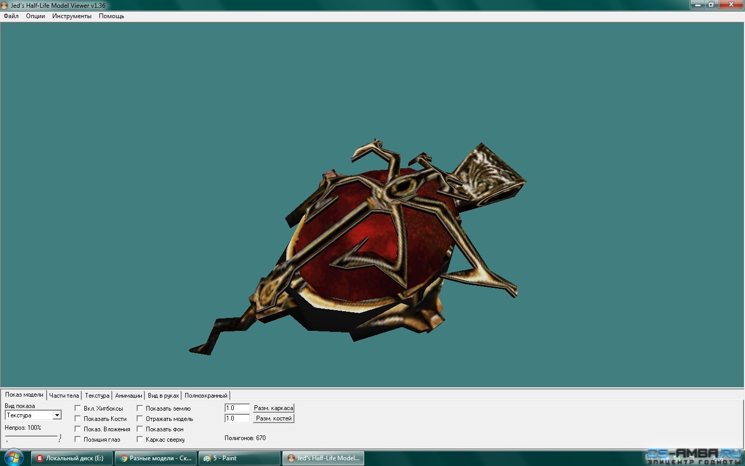Switch to the Анимации tab

tap(128, 396)
